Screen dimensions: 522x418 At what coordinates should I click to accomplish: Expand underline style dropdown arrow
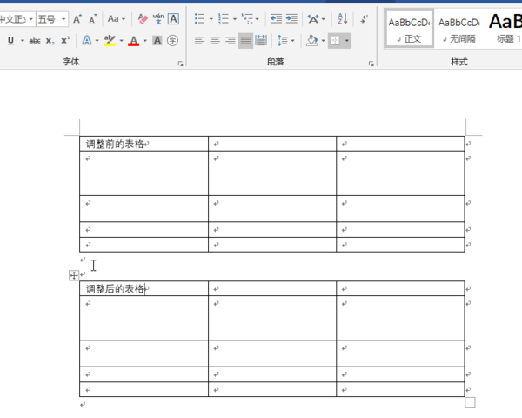pyautogui.click(x=23, y=41)
